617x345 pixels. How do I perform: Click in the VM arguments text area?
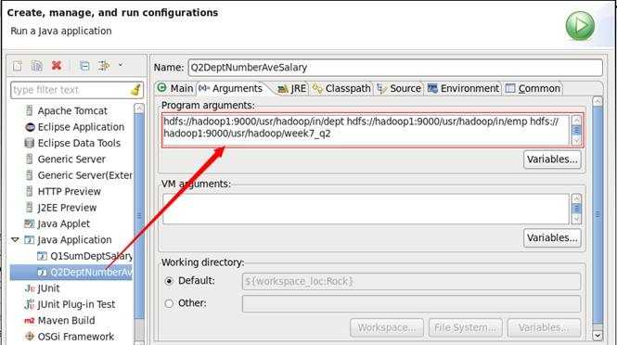(x=366, y=209)
